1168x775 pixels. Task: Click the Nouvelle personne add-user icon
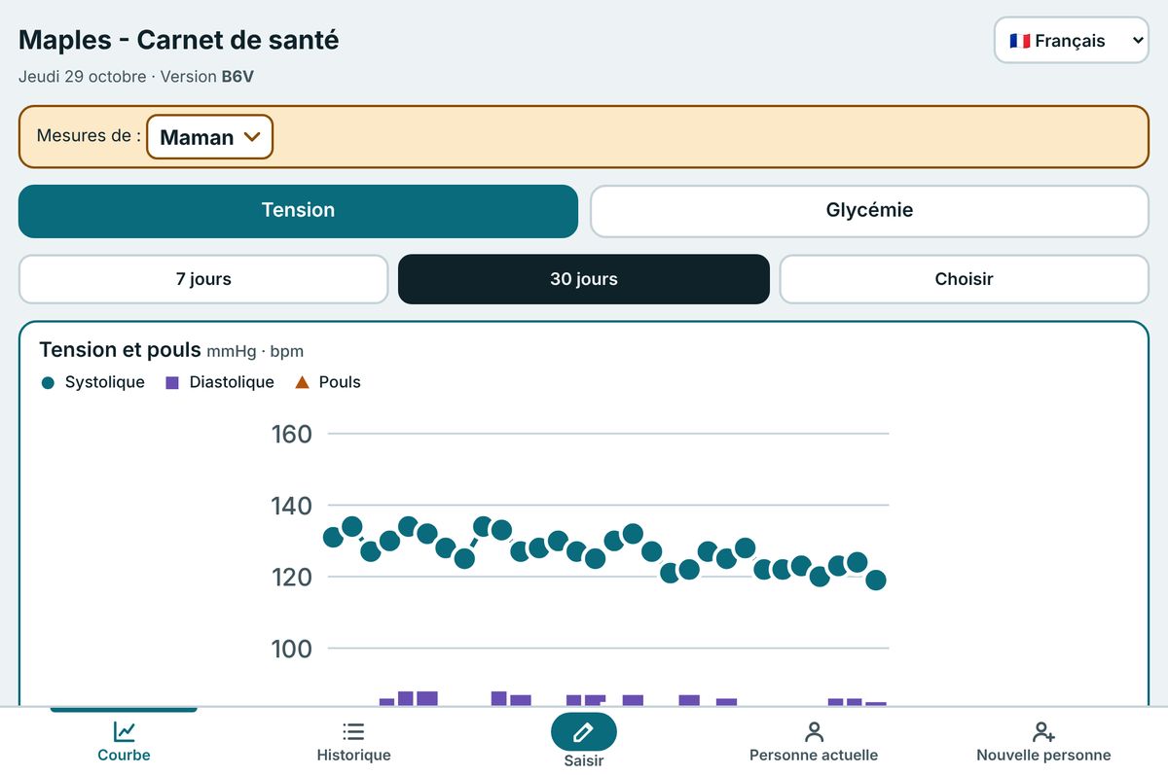pyautogui.click(x=1043, y=731)
